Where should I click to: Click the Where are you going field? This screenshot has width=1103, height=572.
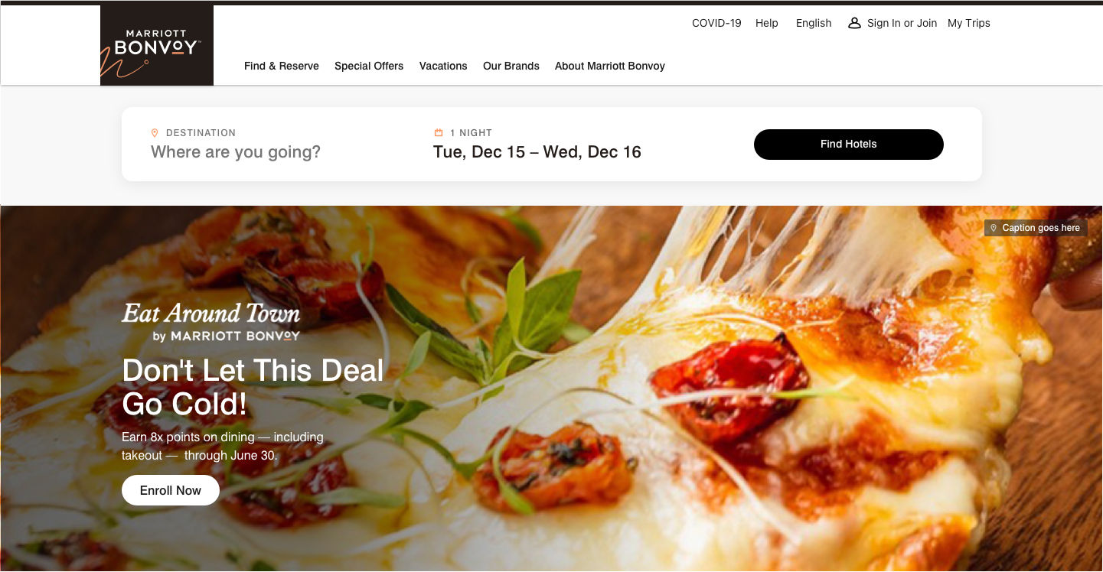point(236,152)
